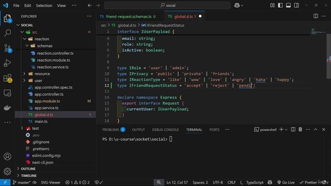This screenshot has height=186, width=331.
Task: Open the Search view in activity bar
Action: click(x=7, y=33)
